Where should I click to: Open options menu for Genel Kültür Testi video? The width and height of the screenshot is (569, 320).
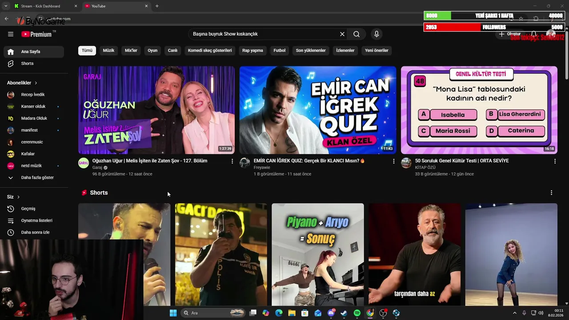[x=555, y=161]
